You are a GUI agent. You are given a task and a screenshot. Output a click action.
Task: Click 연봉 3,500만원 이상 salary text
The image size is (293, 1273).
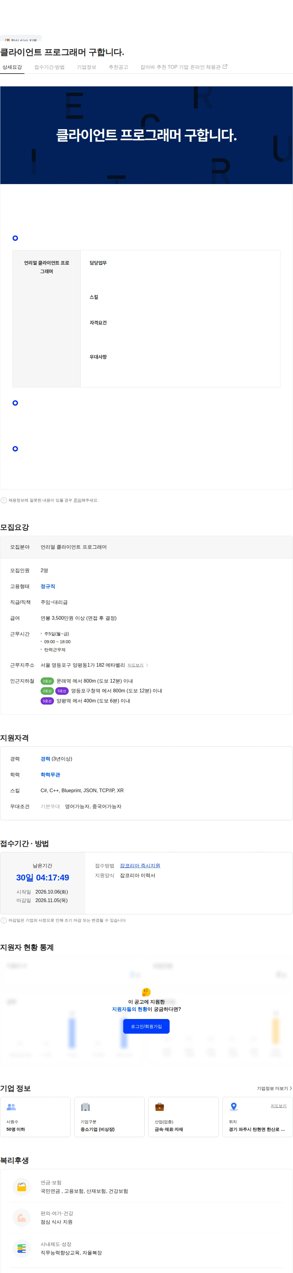(78, 618)
